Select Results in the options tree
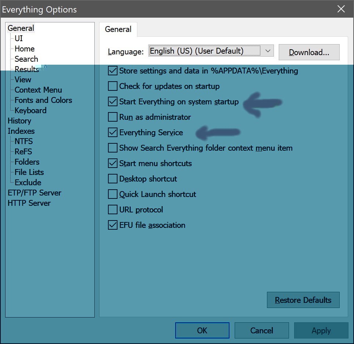The image size is (354, 344). click(x=27, y=69)
